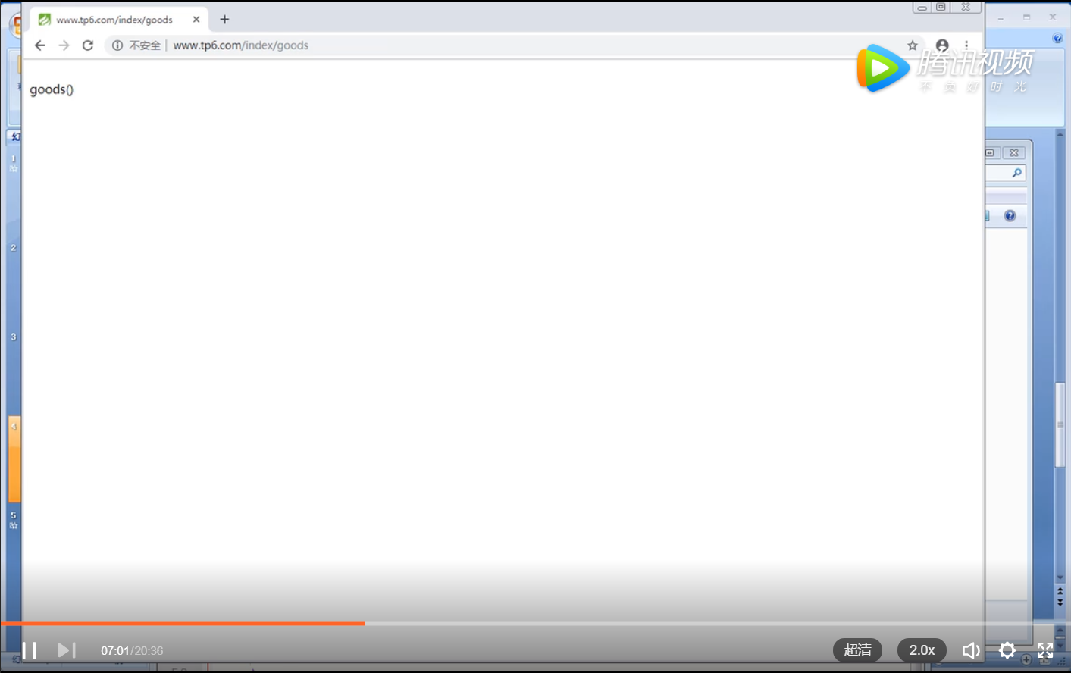Open the 超清 video quality menu
This screenshot has height=673, width=1071.
click(857, 650)
